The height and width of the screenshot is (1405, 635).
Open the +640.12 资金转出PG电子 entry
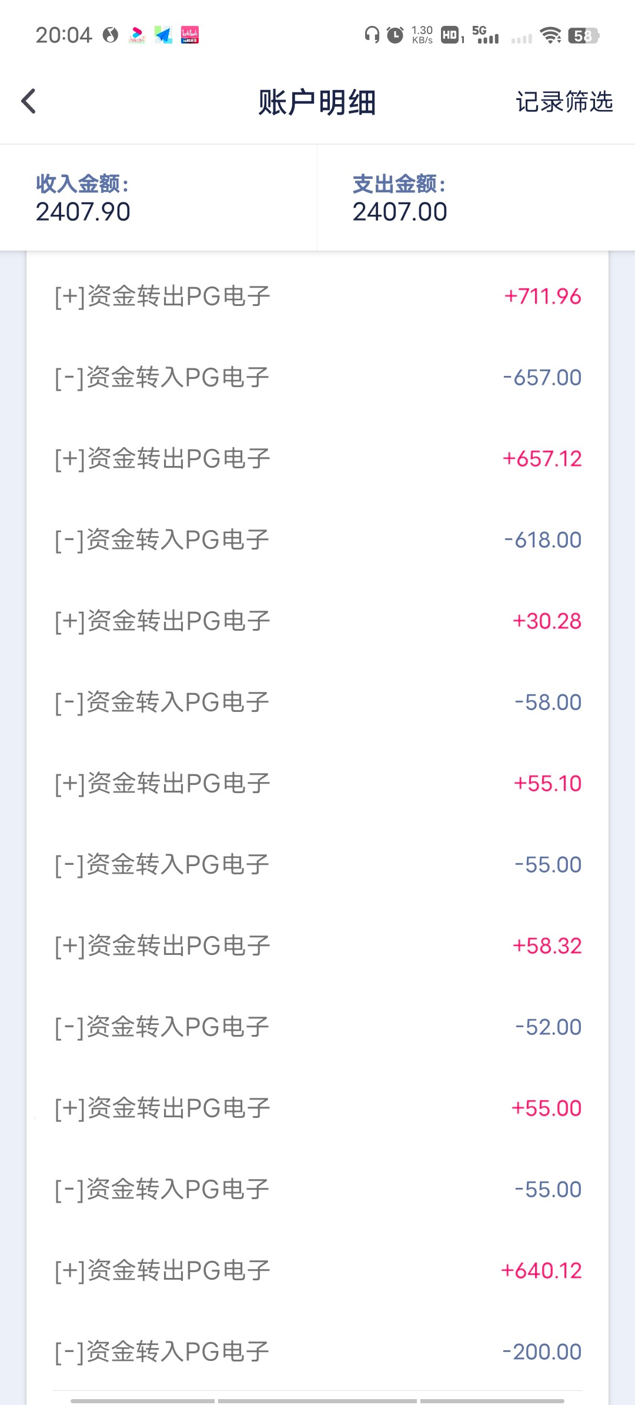[317, 1270]
